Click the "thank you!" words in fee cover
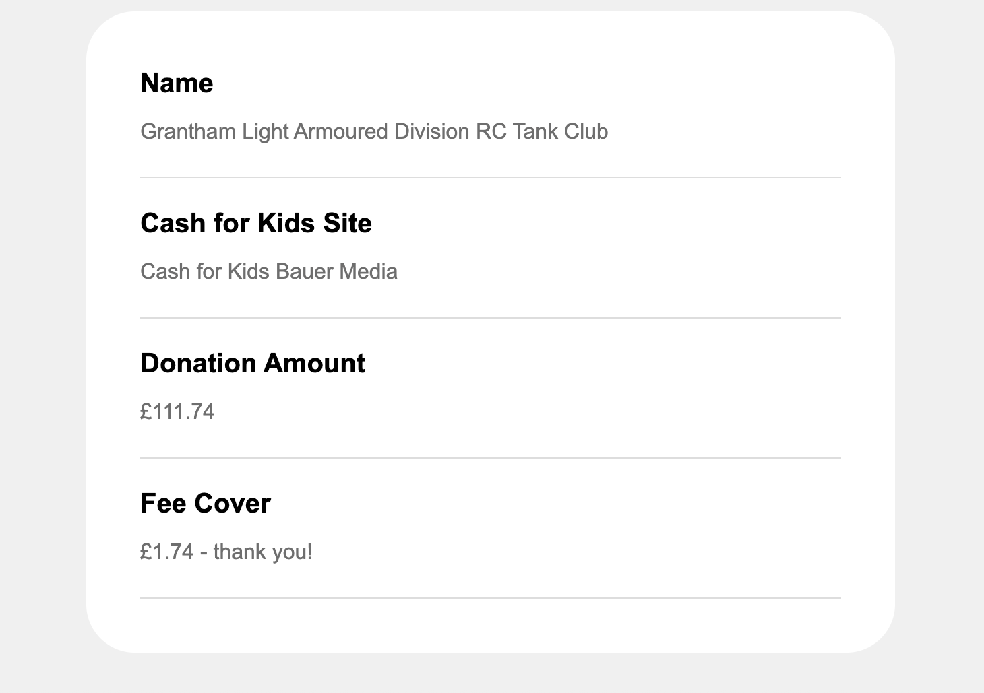Screen dimensions: 984x693 click(263, 552)
